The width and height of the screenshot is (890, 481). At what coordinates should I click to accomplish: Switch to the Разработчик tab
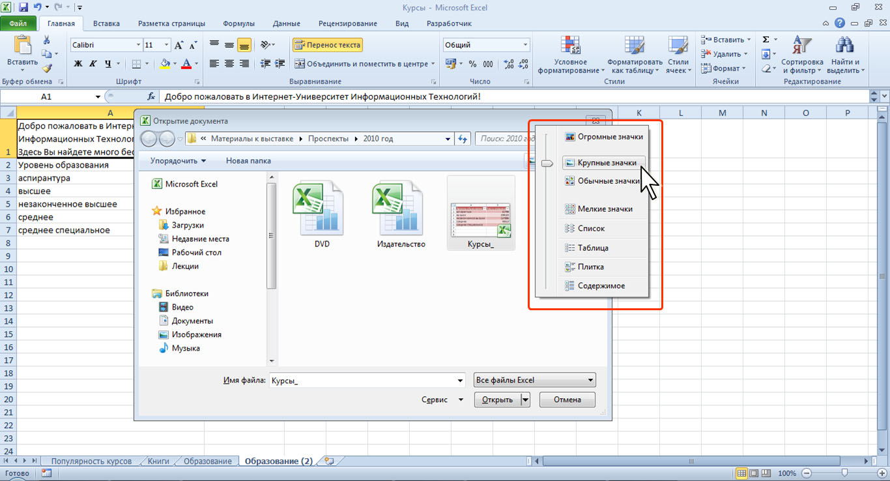coord(449,23)
